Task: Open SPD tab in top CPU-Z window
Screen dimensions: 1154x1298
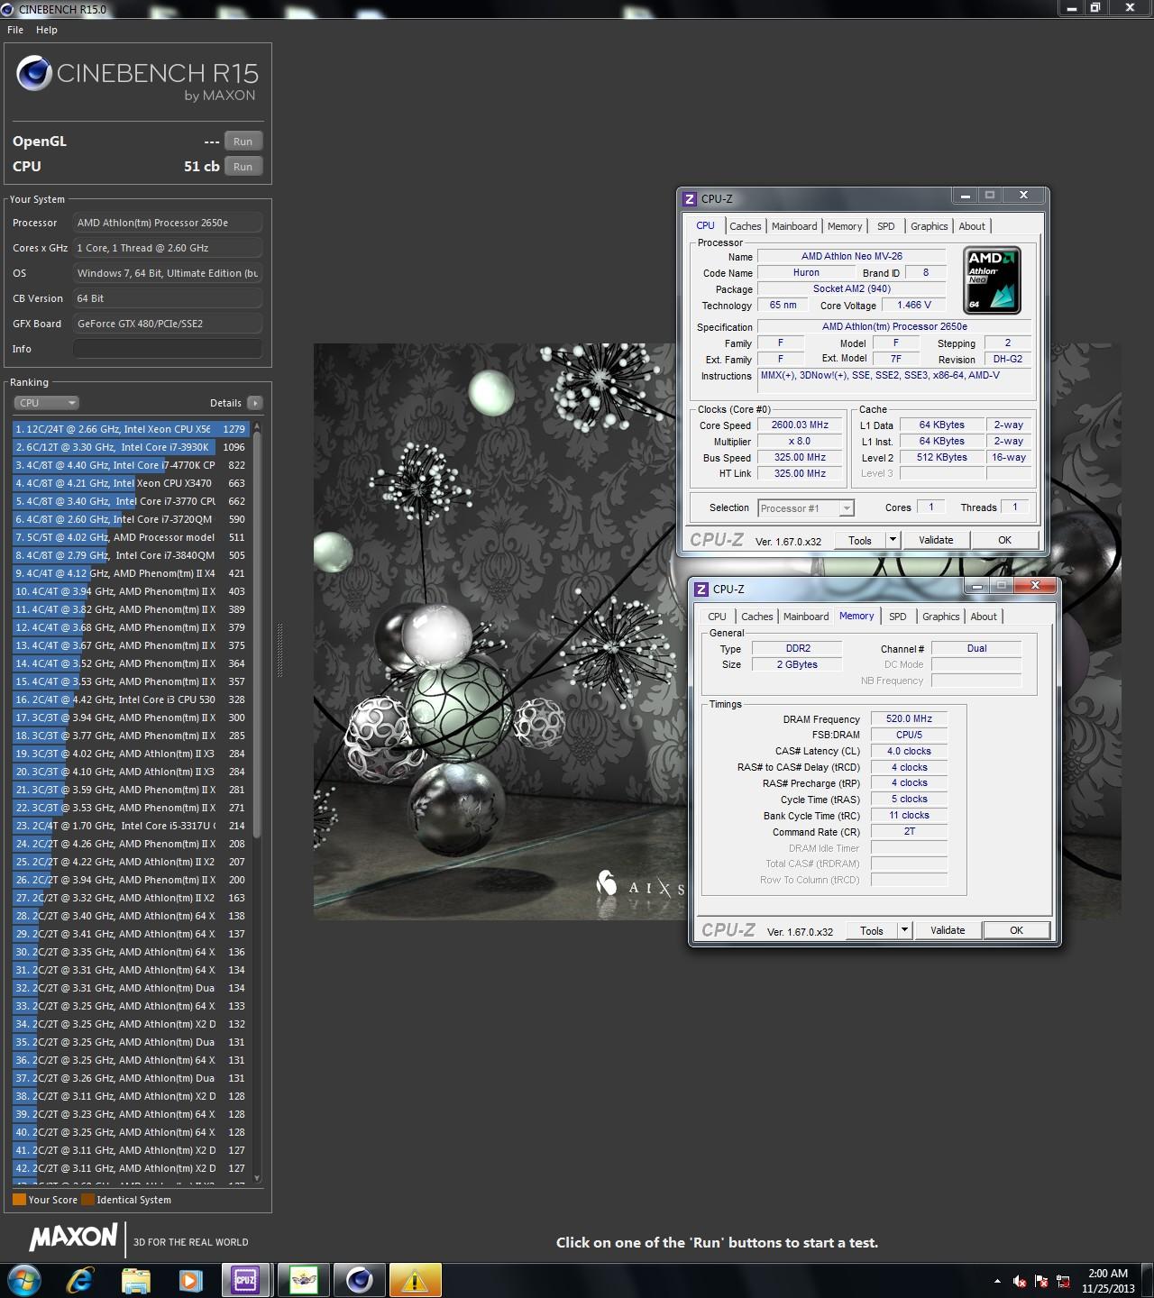Action: coord(886,226)
